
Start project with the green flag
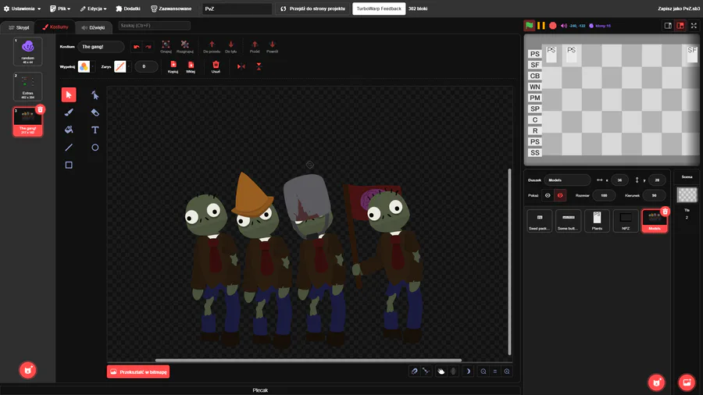click(530, 26)
